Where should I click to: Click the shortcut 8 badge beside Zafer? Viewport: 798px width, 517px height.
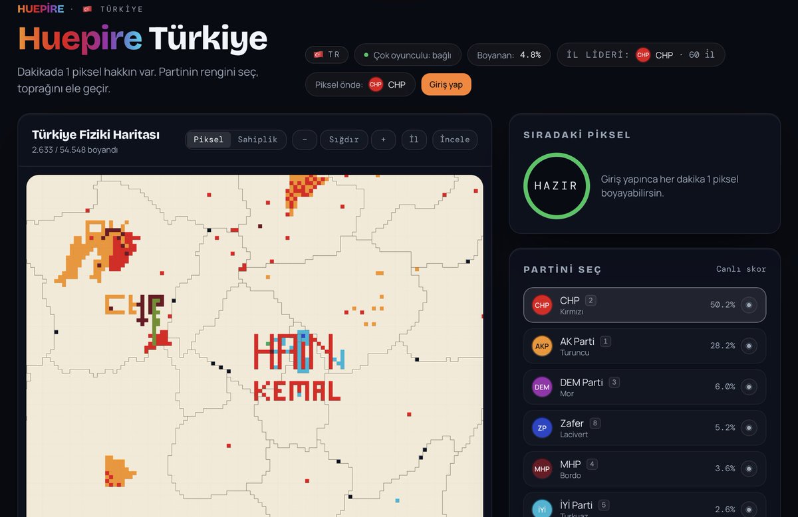pos(595,423)
